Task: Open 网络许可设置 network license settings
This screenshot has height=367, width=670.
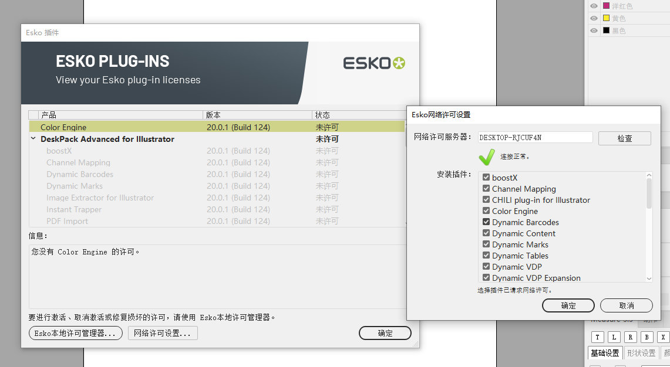Action: click(163, 333)
